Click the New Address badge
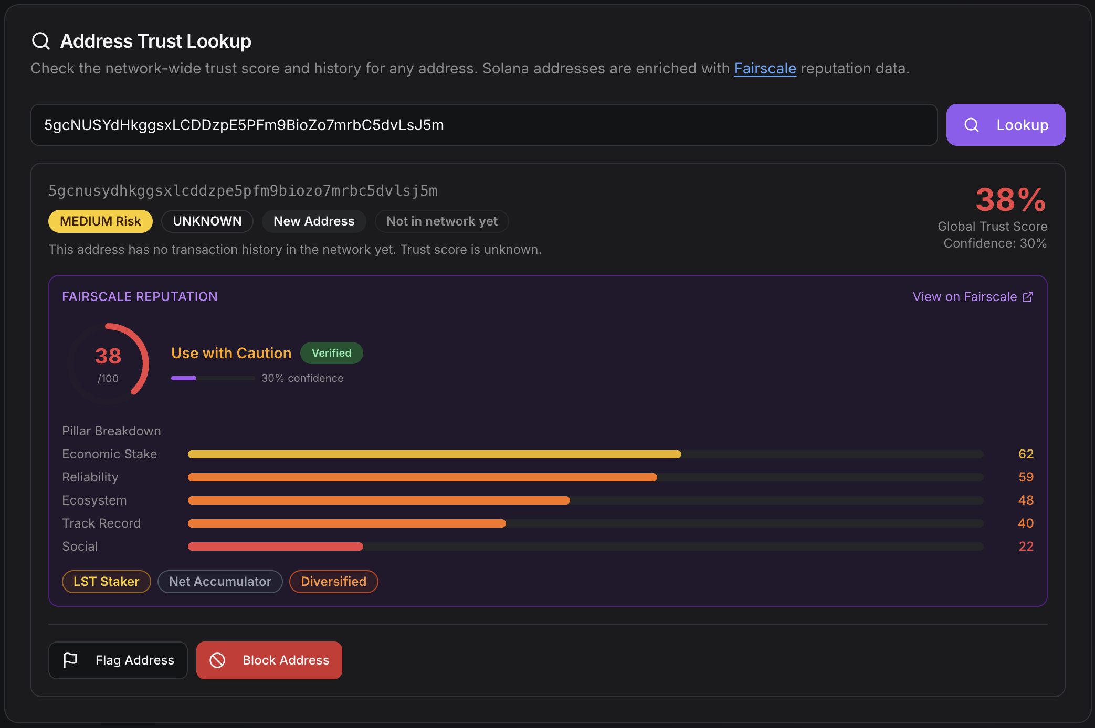Viewport: 1095px width, 728px height. [314, 221]
